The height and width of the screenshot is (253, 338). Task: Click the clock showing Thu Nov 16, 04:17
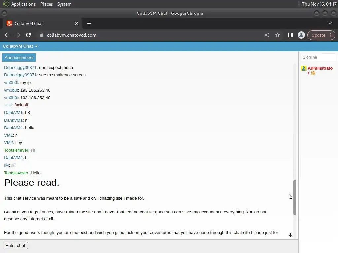tap(319, 4)
